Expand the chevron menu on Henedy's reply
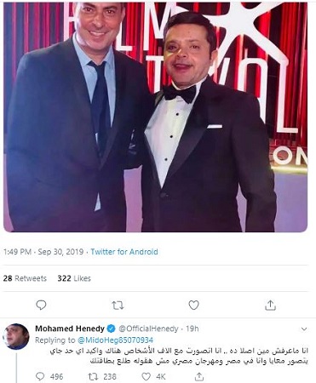This screenshot has height=383, width=316. coord(304,329)
